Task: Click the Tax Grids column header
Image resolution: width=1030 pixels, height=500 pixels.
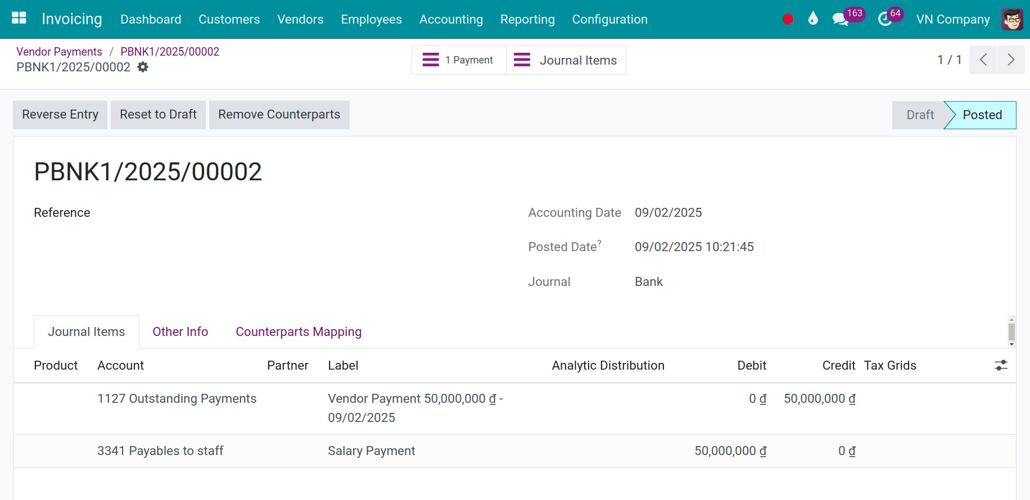Action: (890, 366)
